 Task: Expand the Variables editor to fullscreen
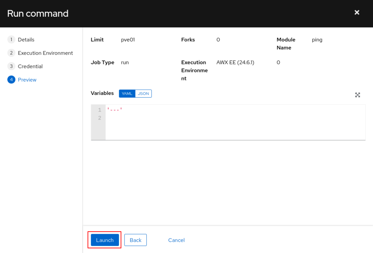[x=357, y=95]
